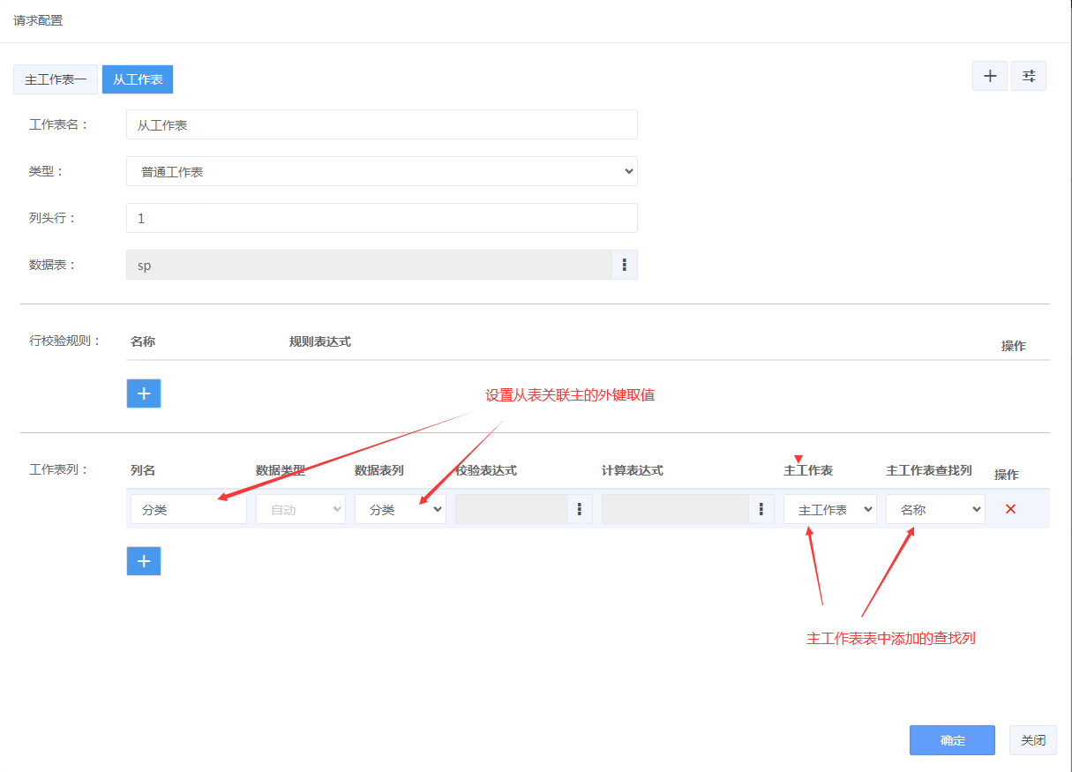Switch to the 主工作表一 tab

(x=56, y=79)
